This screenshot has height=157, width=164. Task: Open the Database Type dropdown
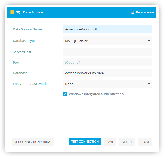coord(108,41)
